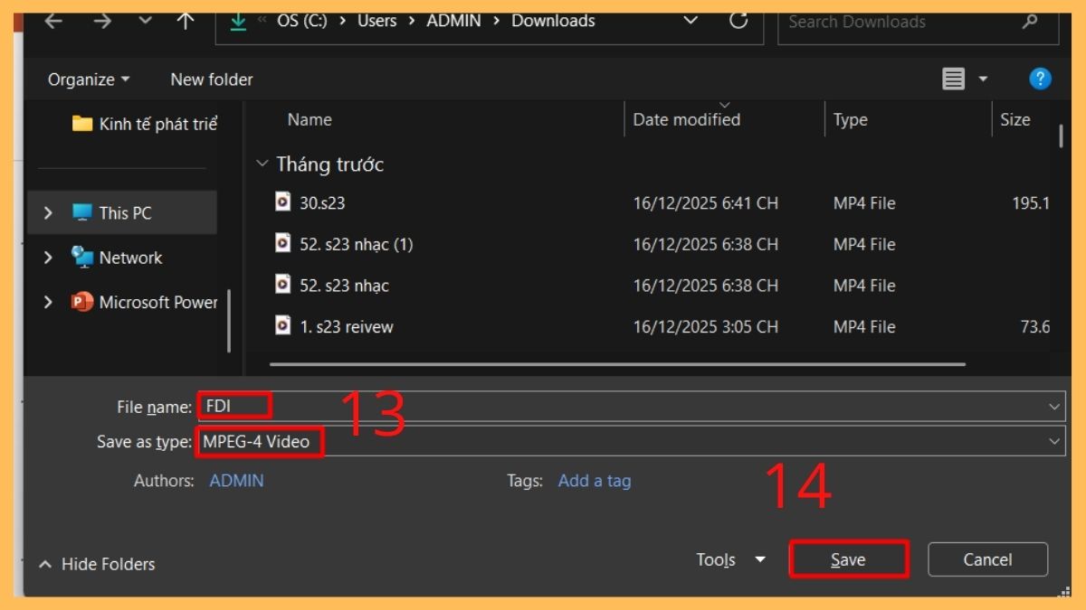Image resolution: width=1086 pixels, height=610 pixels.
Task: Sort by Type column header
Action: click(851, 119)
